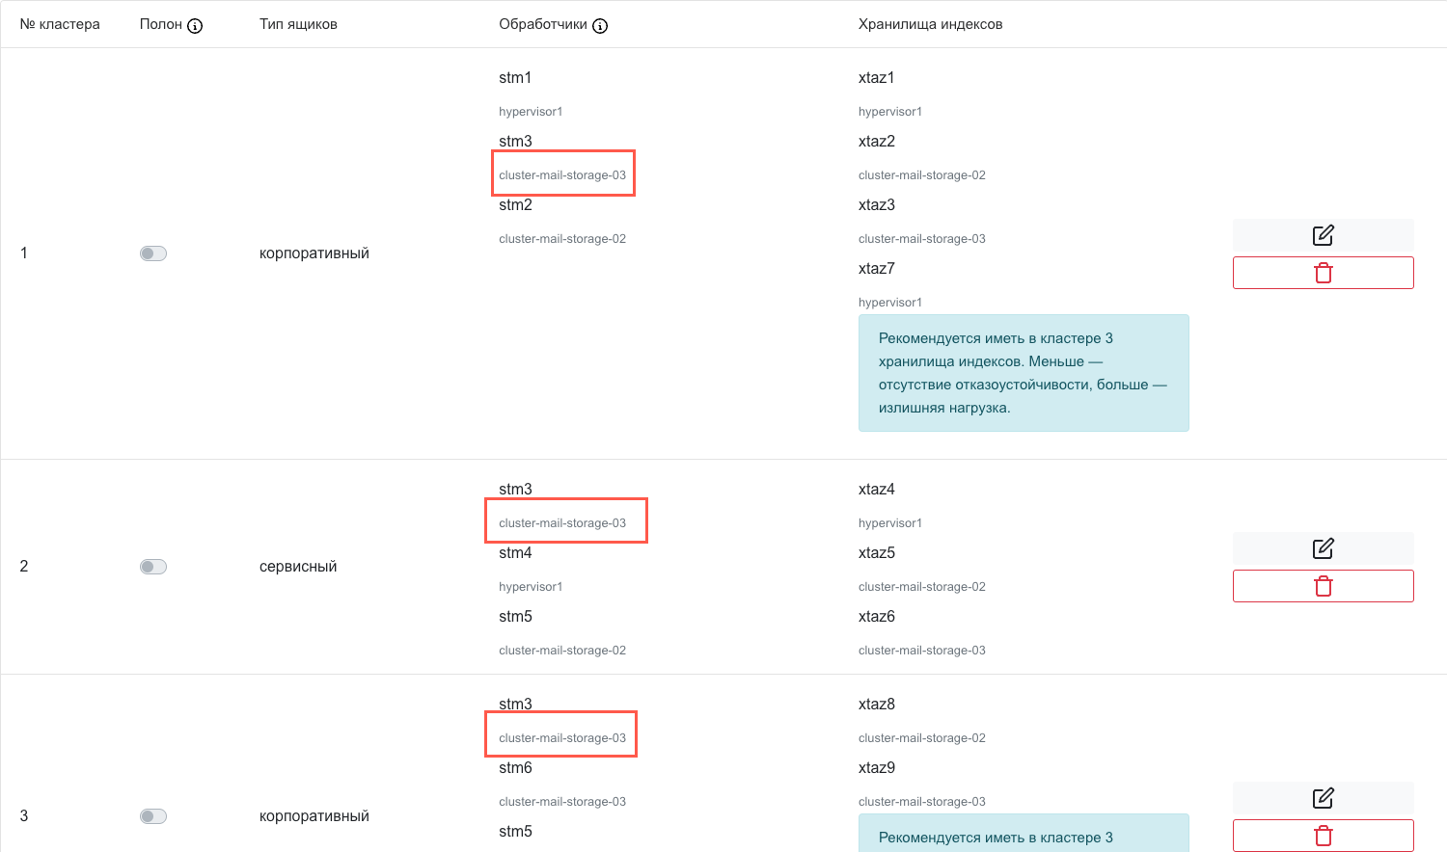The height and width of the screenshot is (852, 1447).
Task: Open the edit form for cluster 2
Action: pyautogui.click(x=1323, y=548)
